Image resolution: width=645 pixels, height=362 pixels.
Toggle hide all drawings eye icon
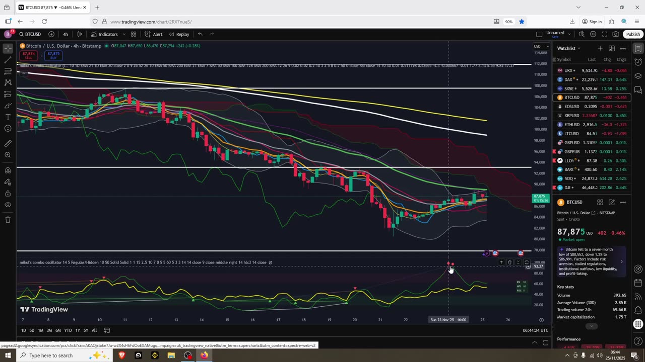click(8, 205)
